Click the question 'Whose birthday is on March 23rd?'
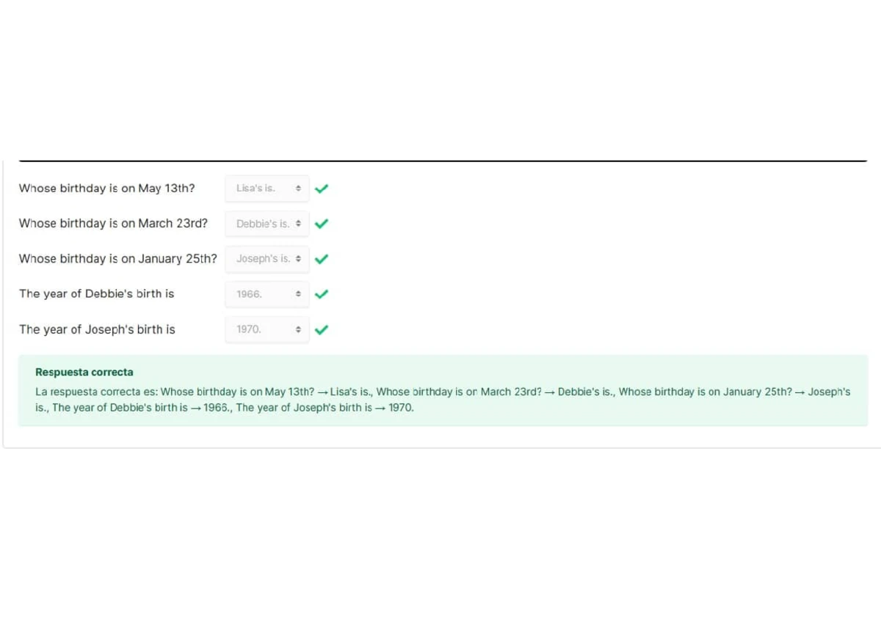This screenshot has width=881, height=622. click(x=113, y=224)
